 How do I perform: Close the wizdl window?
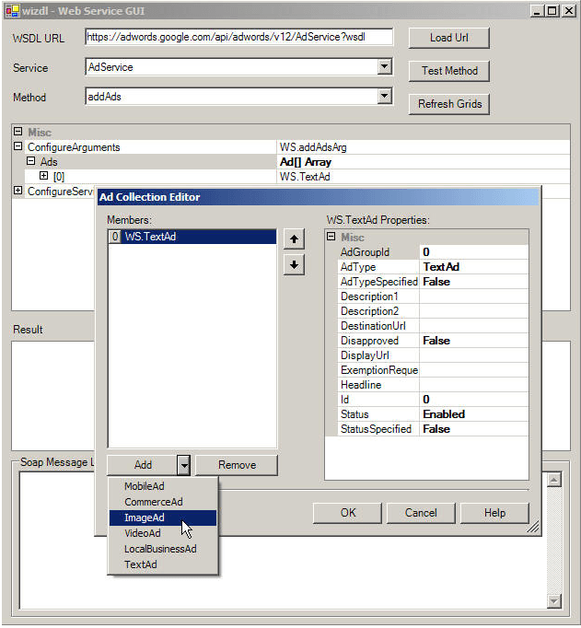(x=569, y=11)
